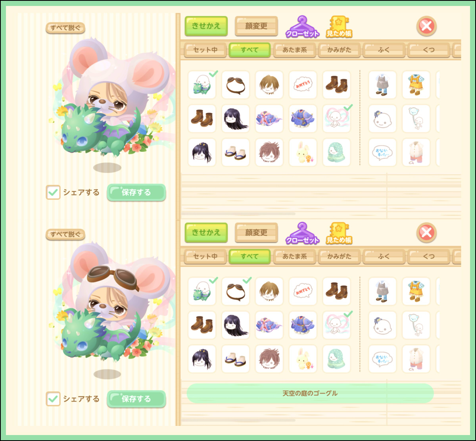Viewport: 476px width, 441px height.
Task: Select the green dragon item with checkmark in lower grid
Action: (x=202, y=291)
